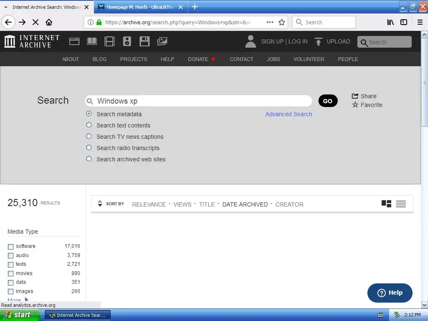Click the green padlock security icon
The image size is (428, 321).
(x=99, y=22)
